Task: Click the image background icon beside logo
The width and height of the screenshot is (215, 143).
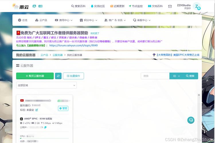Action: click(x=34, y=6)
